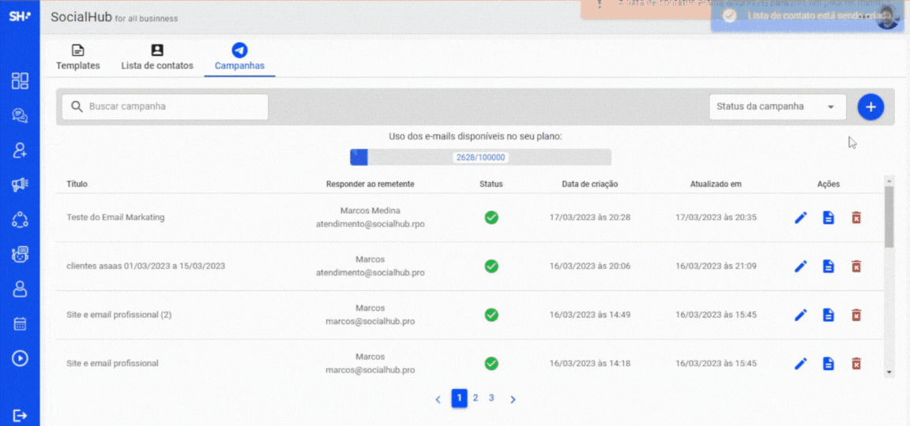The width and height of the screenshot is (910, 426).
Task: Click title Site e email profissional (2)
Action: click(x=119, y=315)
